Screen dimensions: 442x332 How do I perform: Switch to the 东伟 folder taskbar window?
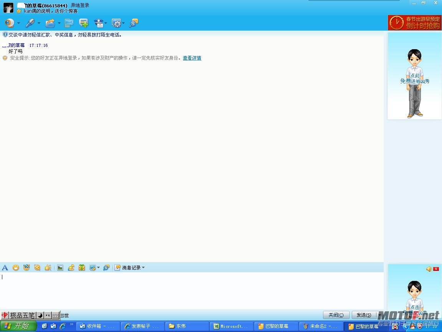point(187,326)
